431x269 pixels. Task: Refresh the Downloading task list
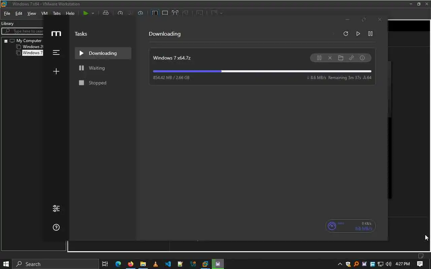pyautogui.click(x=345, y=34)
